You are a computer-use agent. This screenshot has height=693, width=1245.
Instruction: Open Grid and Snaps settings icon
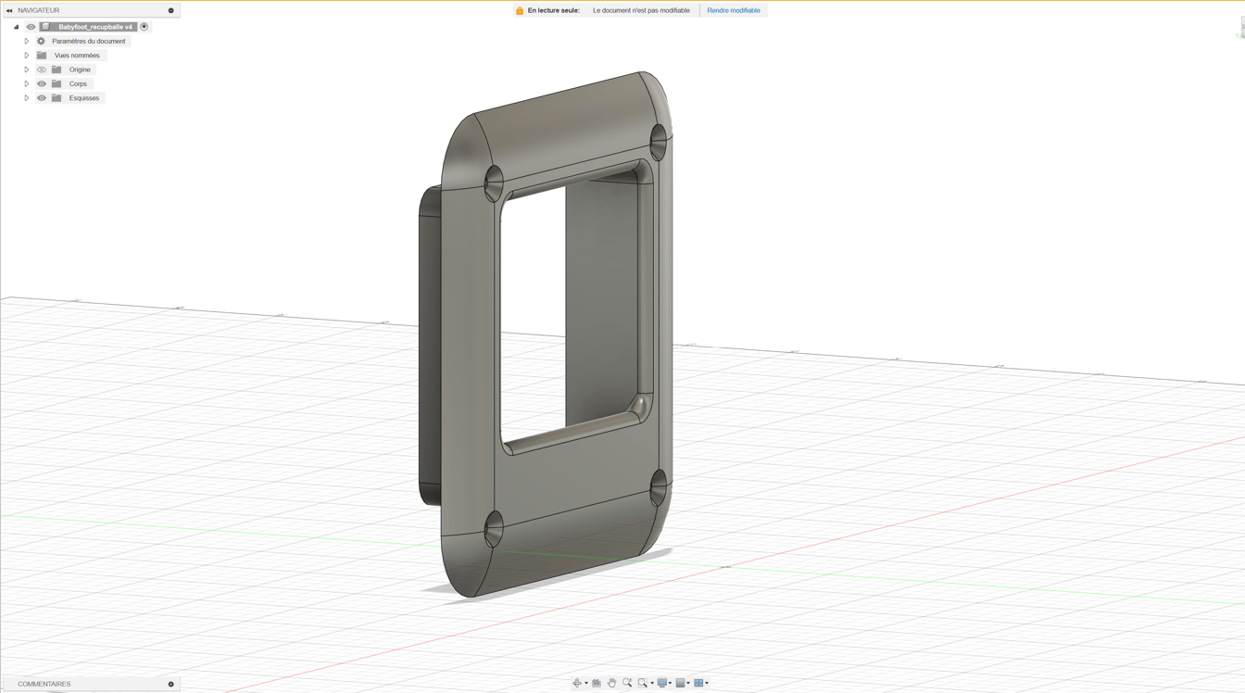click(681, 683)
